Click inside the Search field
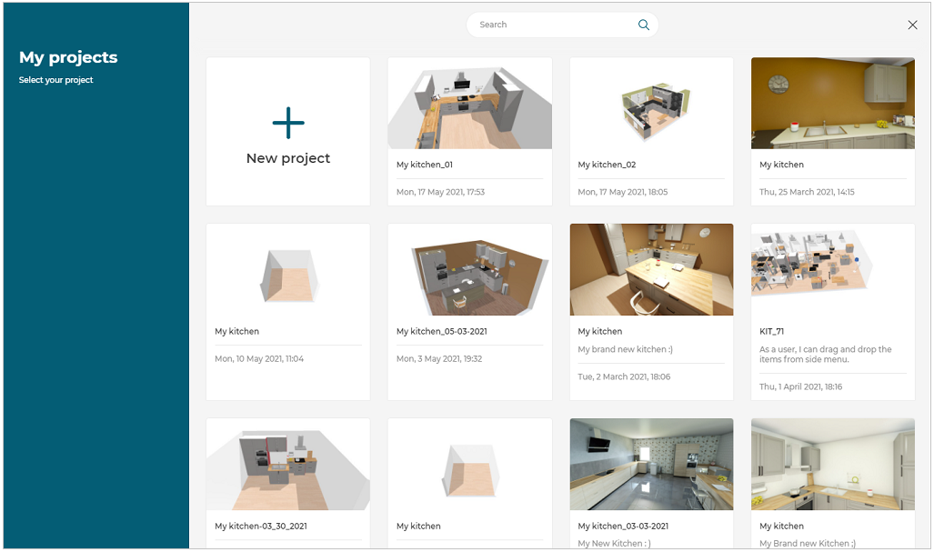Image resolution: width=934 pixels, height=552 pixels. pyautogui.click(x=546, y=25)
